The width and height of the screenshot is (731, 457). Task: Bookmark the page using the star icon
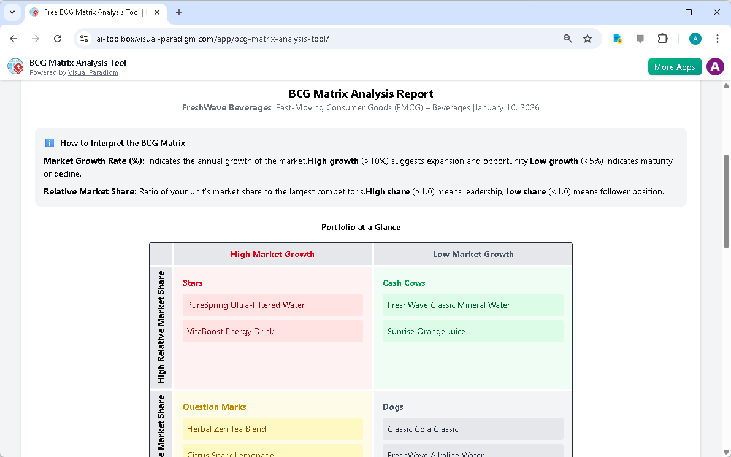tap(587, 38)
